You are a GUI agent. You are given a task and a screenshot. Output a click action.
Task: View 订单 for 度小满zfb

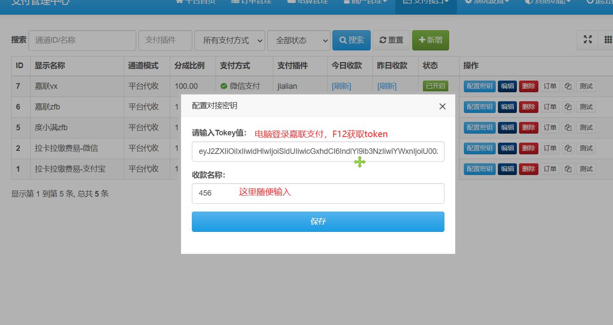click(x=550, y=128)
